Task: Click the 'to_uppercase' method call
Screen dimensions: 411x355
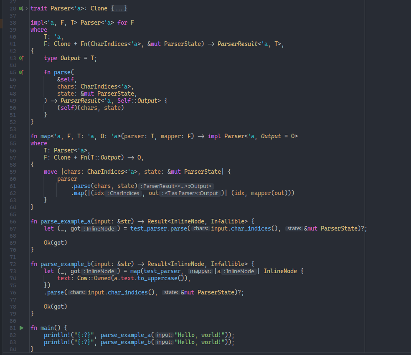Action: click(157, 278)
